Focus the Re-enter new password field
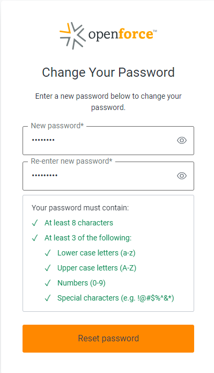Viewport: 214px width, 373px height. point(108,176)
